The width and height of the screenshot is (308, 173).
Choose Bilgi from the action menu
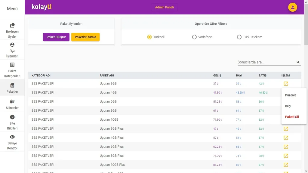click(288, 106)
